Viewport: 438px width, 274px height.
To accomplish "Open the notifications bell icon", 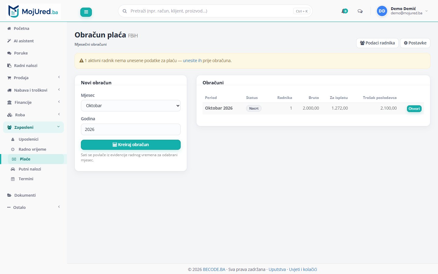I will click(344, 11).
